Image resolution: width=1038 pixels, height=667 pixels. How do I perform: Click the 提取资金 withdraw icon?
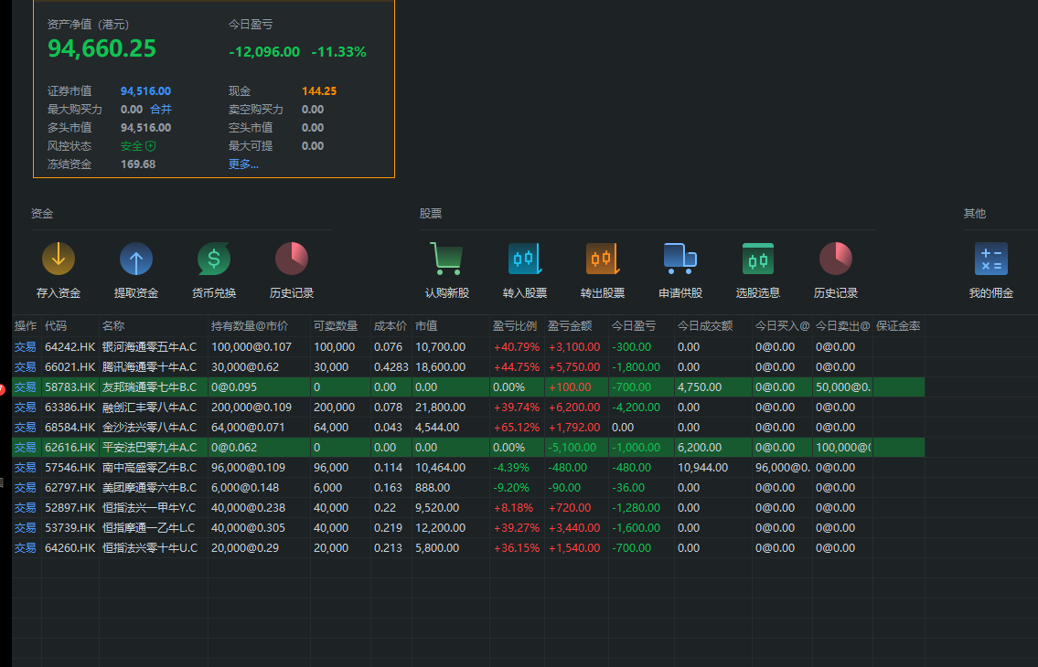(x=135, y=259)
